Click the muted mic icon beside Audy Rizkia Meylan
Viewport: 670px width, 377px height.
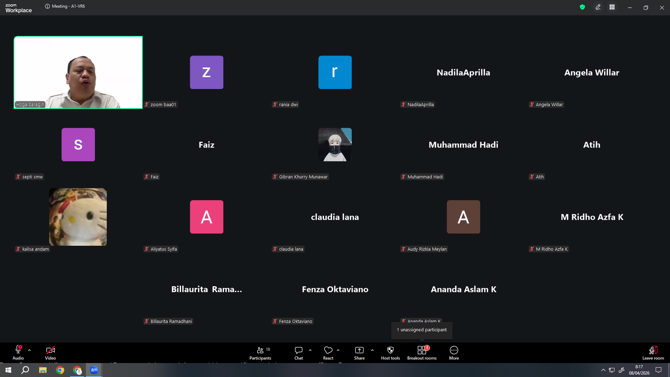(403, 249)
